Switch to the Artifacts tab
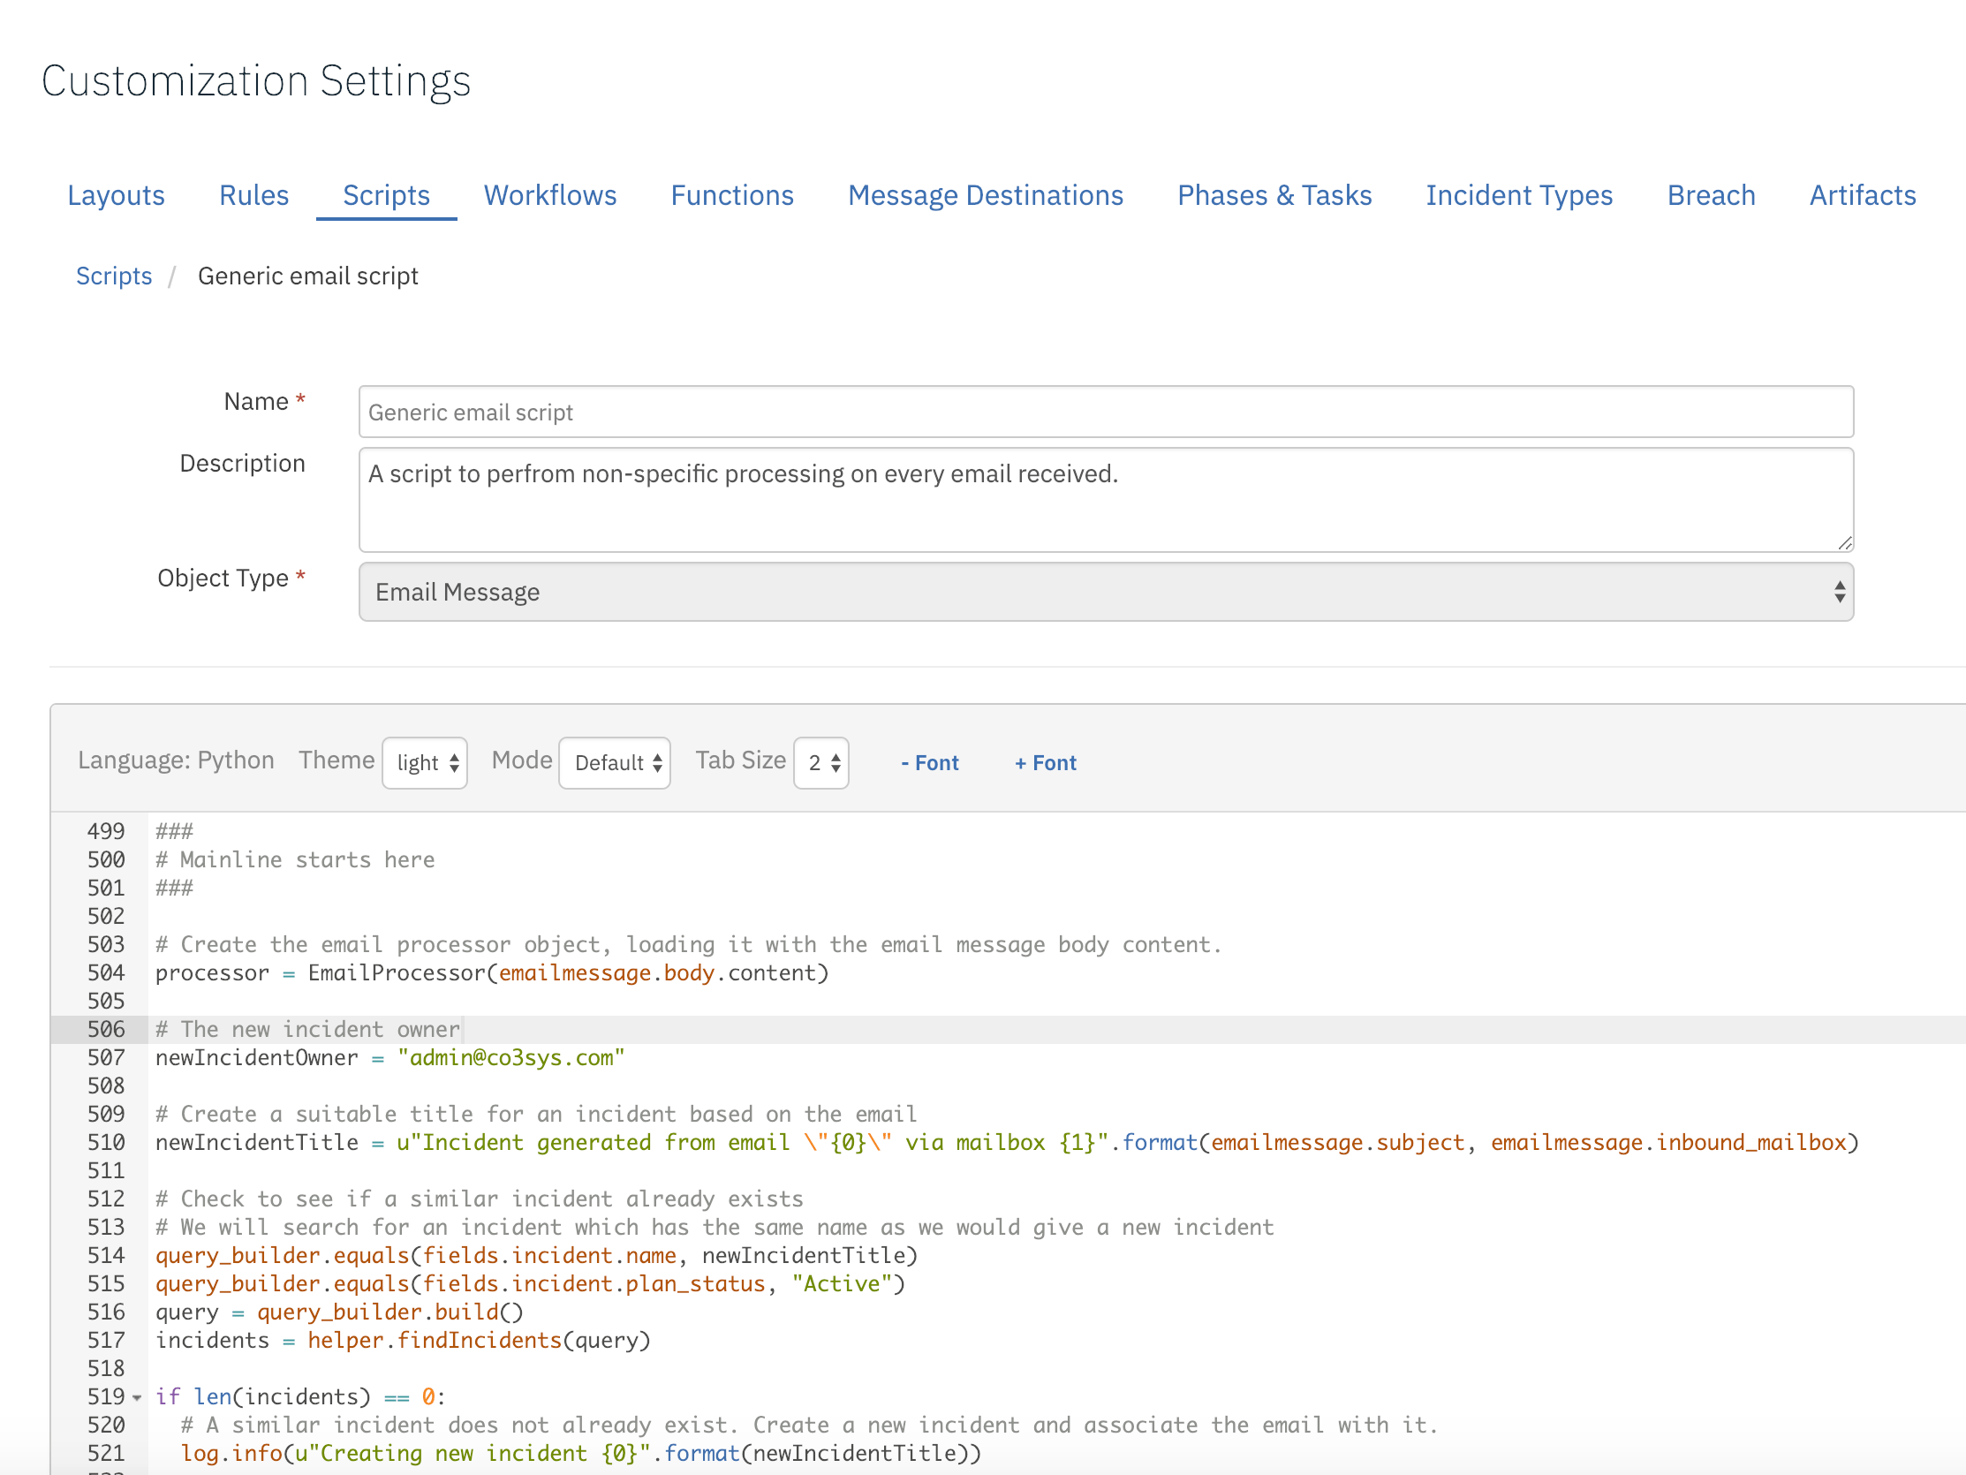This screenshot has height=1475, width=1966. click(1862, 195)
